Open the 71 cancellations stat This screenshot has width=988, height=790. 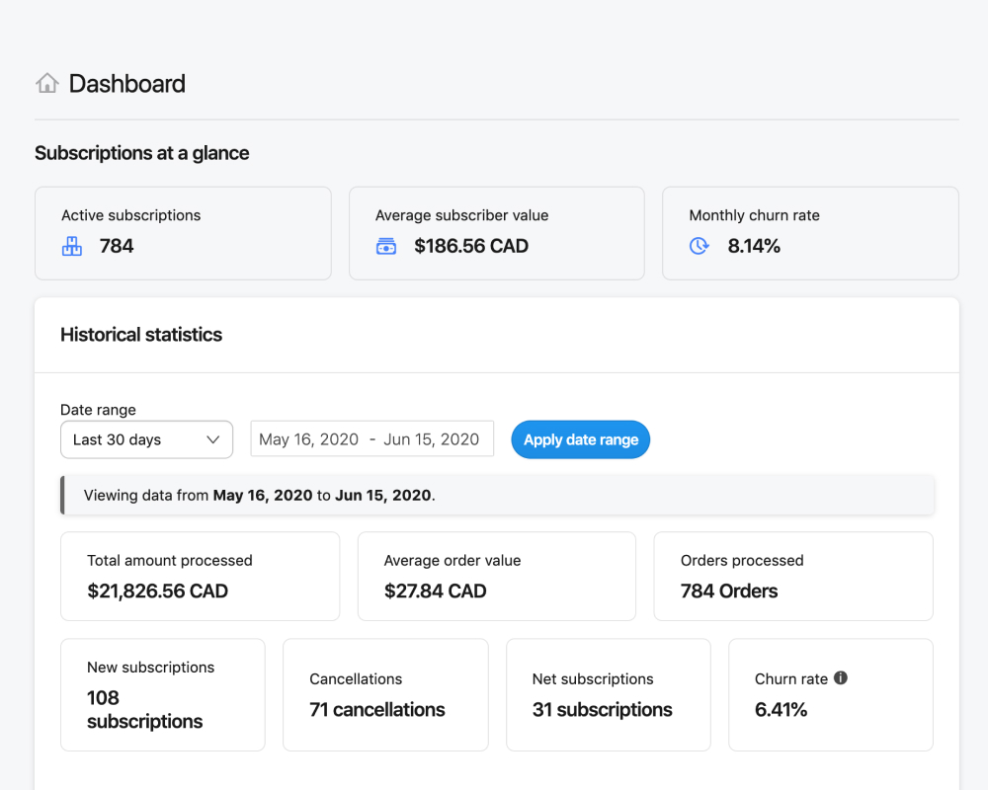377,710
